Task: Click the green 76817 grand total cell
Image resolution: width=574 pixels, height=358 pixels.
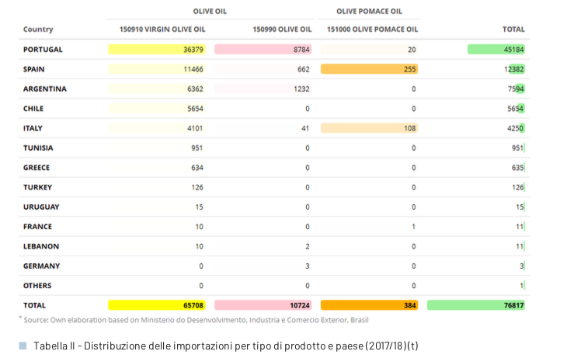Action: (476, 305)
